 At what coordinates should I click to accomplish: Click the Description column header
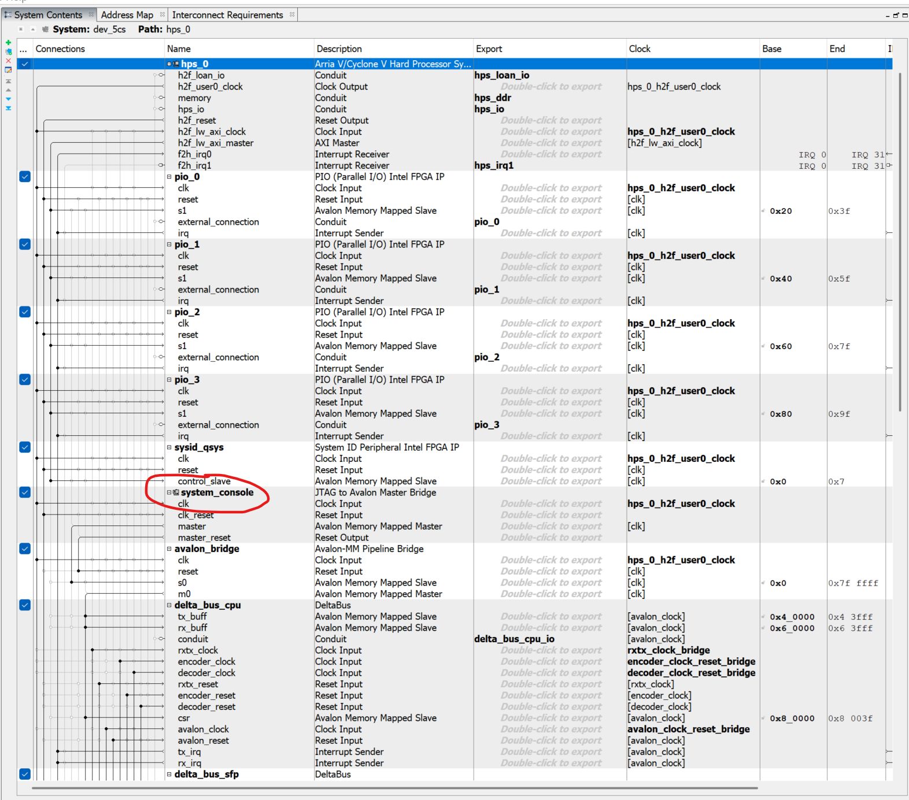tap(393, 49)
